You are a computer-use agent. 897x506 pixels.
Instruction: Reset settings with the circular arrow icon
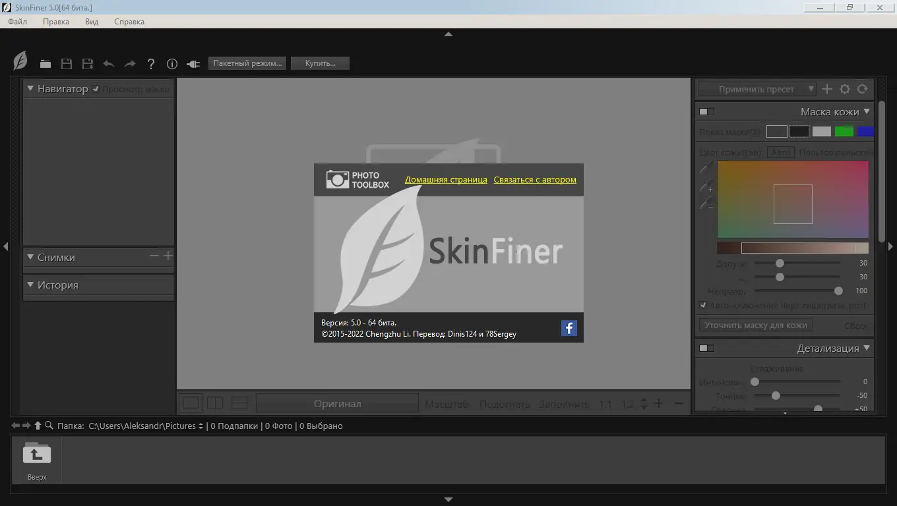point(862,89)
